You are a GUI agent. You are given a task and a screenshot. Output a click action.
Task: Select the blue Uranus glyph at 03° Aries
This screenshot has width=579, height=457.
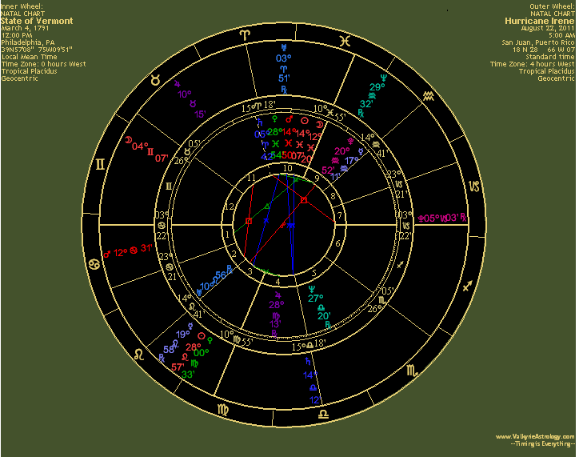click(280, 46)
